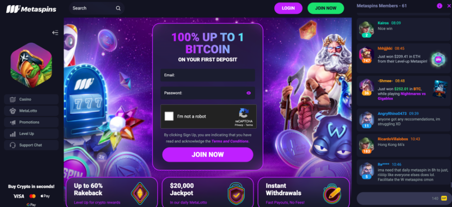Click the search magnifier icon
The image size is (452, 207).
point(118,9)
